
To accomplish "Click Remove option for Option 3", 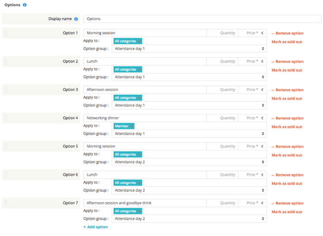I will (x=287, y=90).
